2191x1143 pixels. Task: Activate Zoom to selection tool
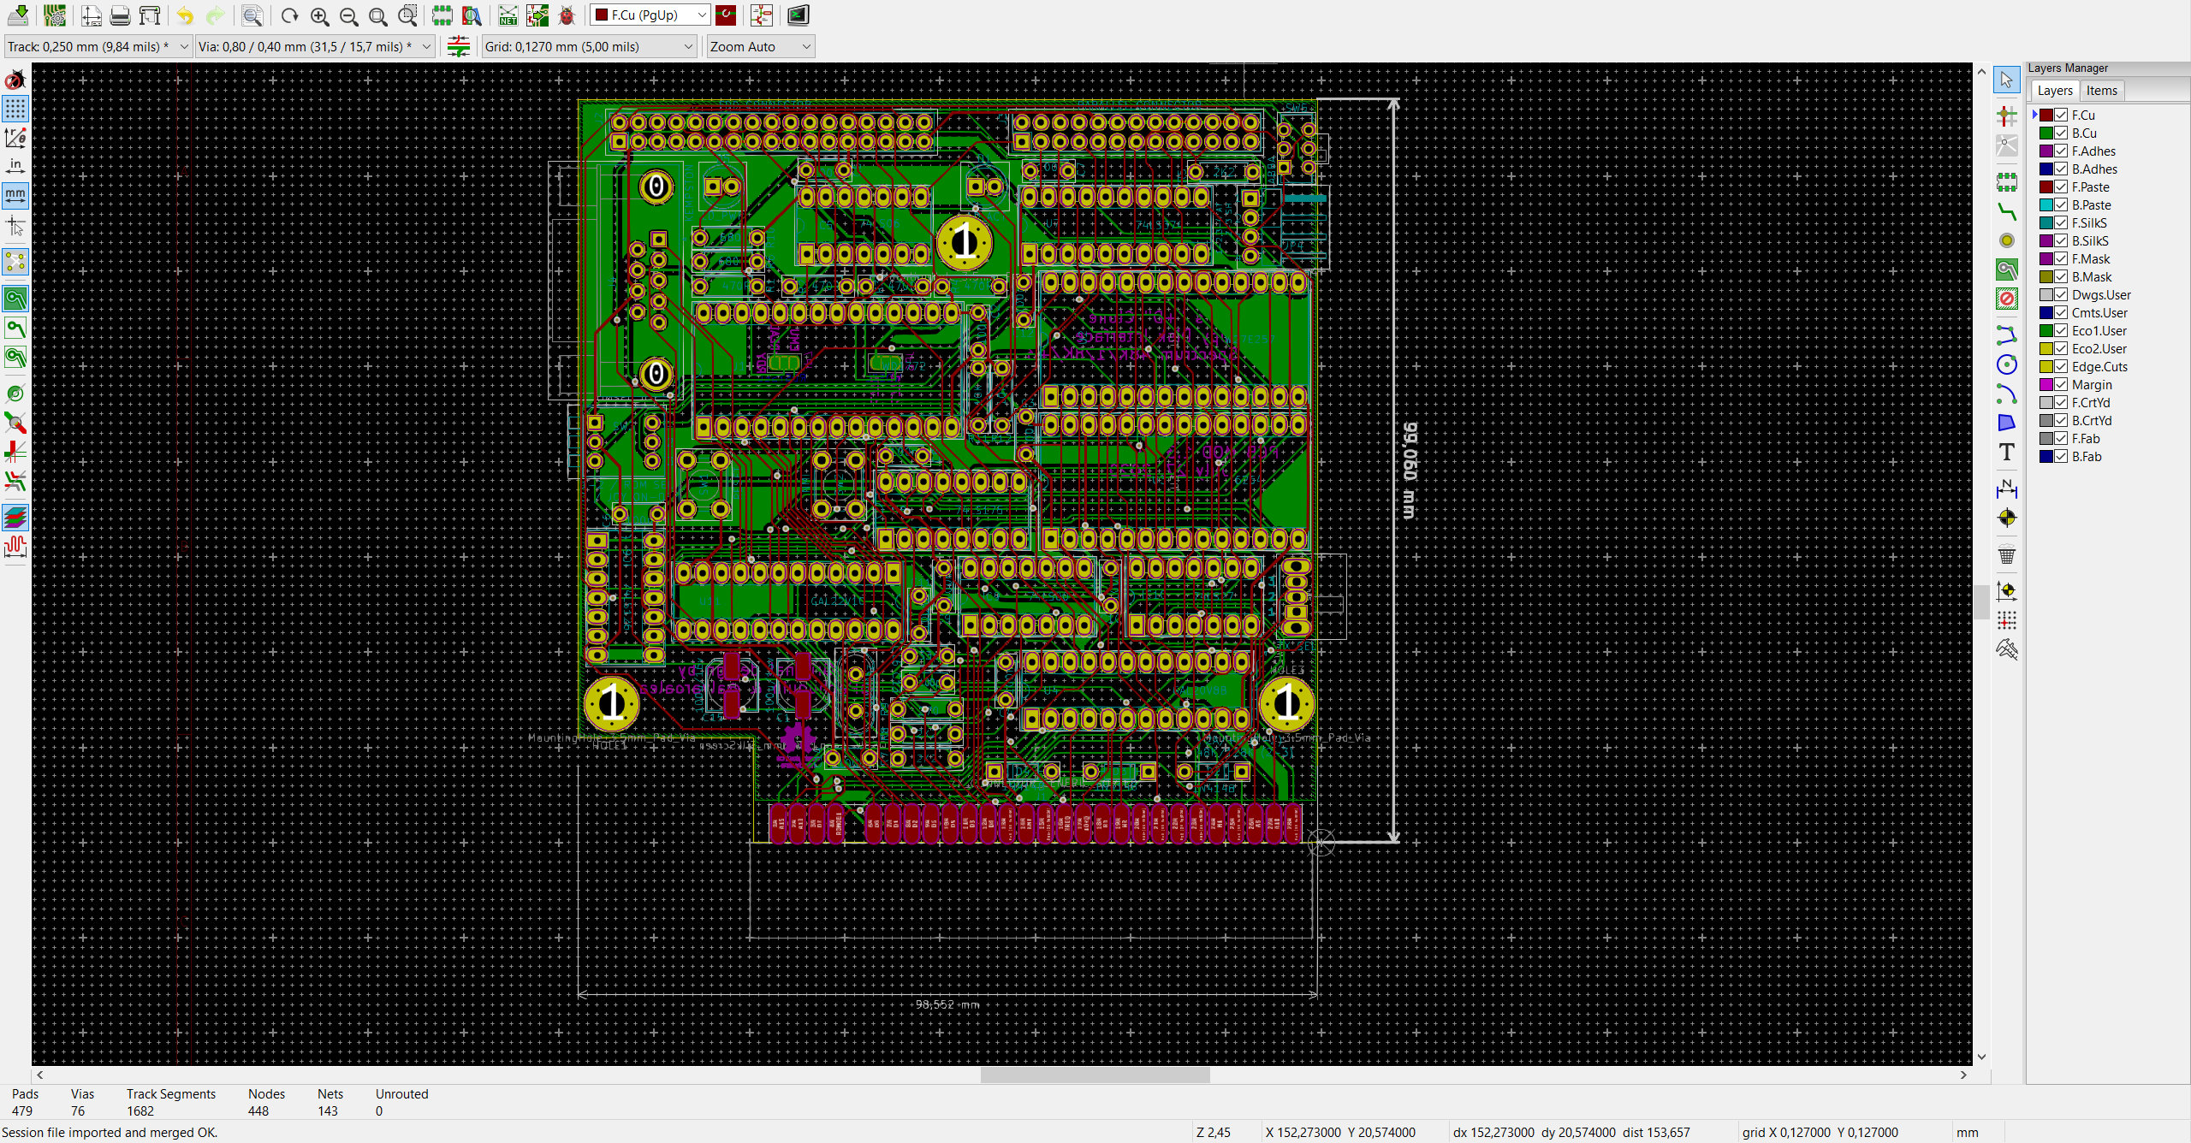407,15
